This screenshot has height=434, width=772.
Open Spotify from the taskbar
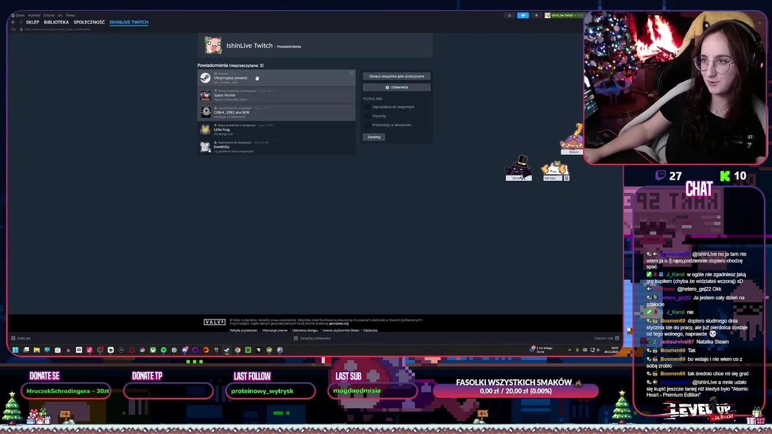163,350
